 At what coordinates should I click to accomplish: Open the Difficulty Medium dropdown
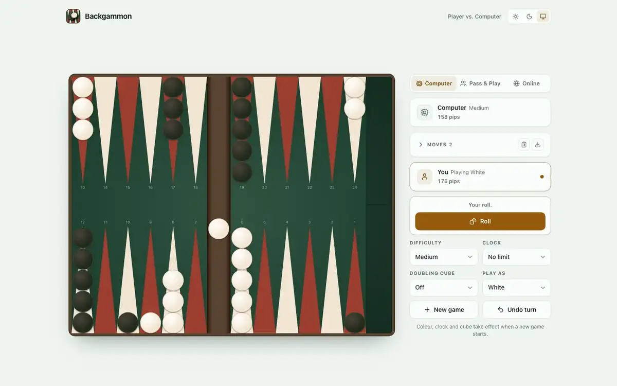[444, 257]
